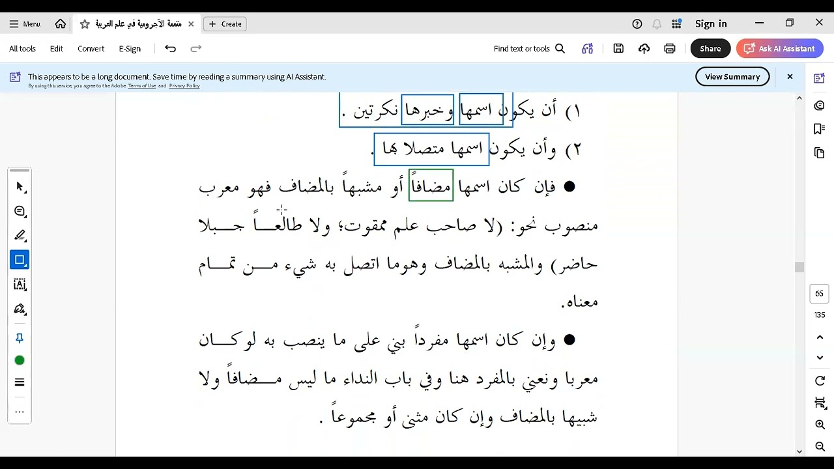Close the Arabic document tab
834x469 pixels.
191,23
